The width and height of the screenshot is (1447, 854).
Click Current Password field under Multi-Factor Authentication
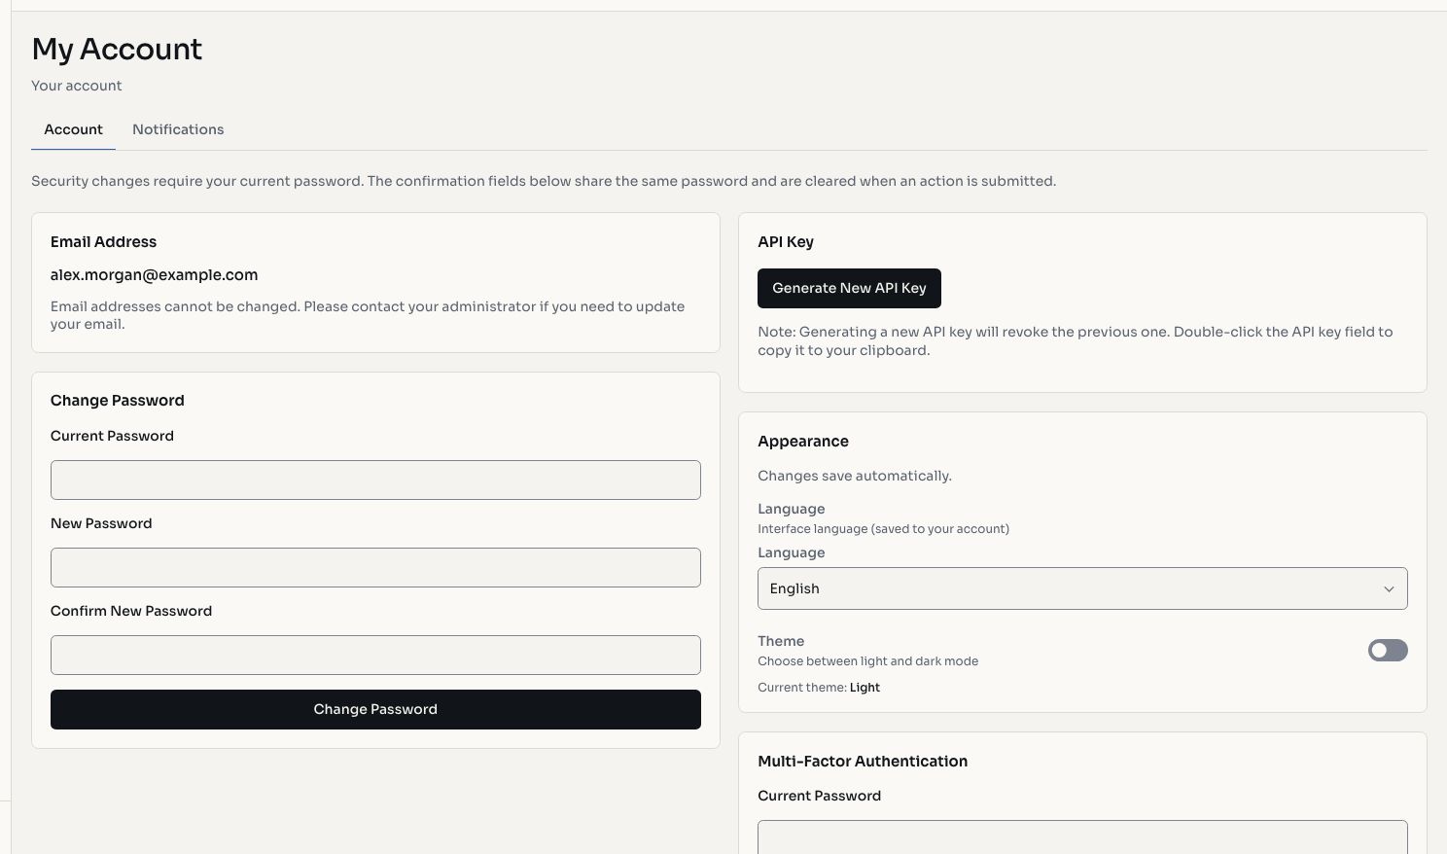coord(1082,837)
